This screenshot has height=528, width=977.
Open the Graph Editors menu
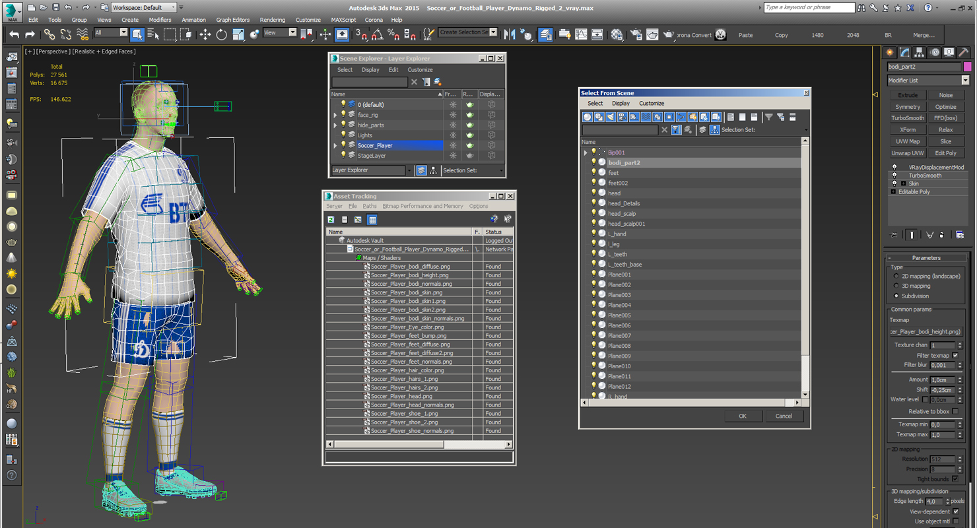click(232, 20)
